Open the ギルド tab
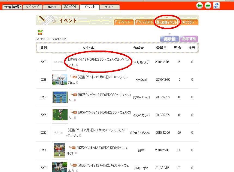The width and height of the screenshot is (234, 172). pyautogui.click(x=109, y=7)
